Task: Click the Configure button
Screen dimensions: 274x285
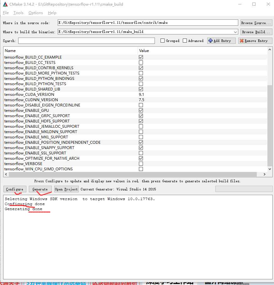Action: click(x=15, y=189)
